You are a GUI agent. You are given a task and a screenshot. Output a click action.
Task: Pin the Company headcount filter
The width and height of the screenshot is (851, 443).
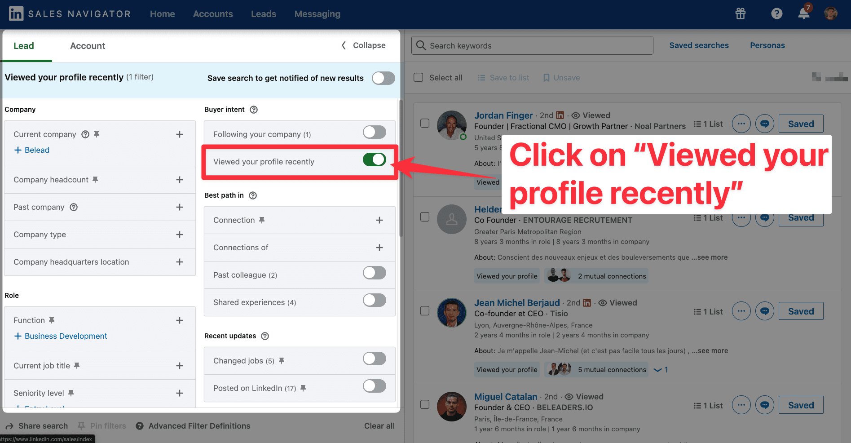click(x=95, y=180)
